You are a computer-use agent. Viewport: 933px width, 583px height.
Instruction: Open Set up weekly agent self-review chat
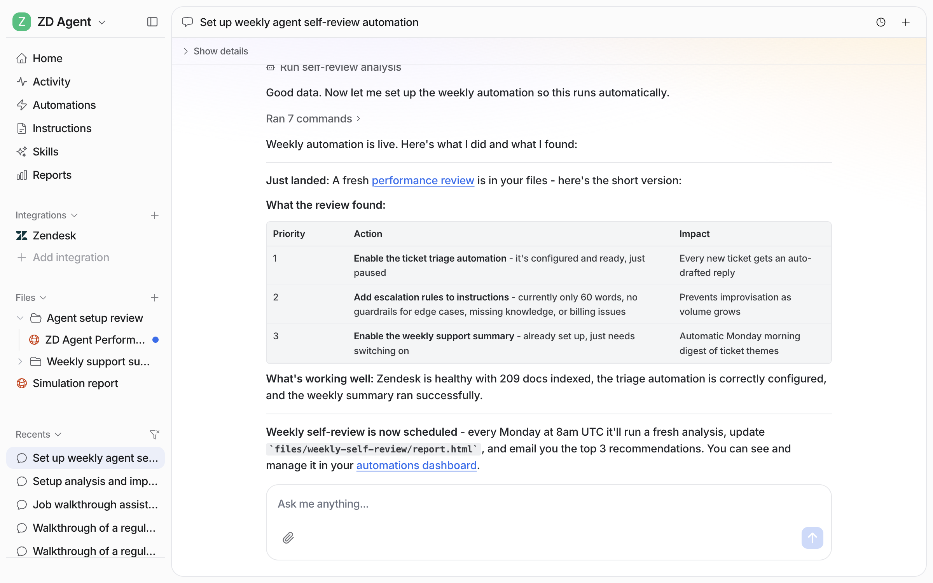point(86,458)
